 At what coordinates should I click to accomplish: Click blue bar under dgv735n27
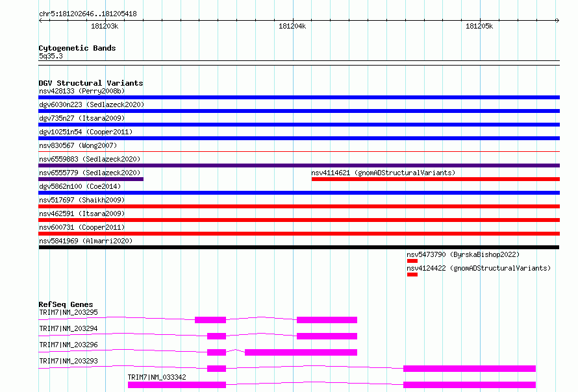(x=299, y=125)
